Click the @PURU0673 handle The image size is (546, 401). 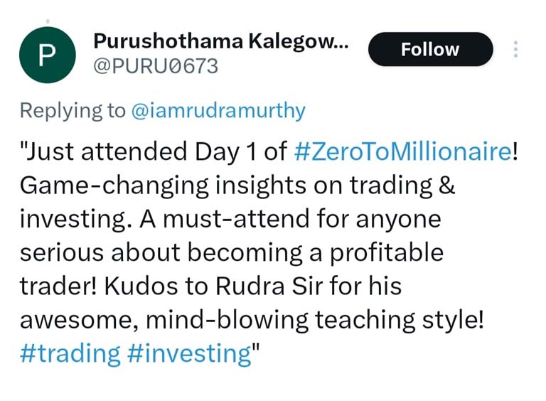point(156,67)
